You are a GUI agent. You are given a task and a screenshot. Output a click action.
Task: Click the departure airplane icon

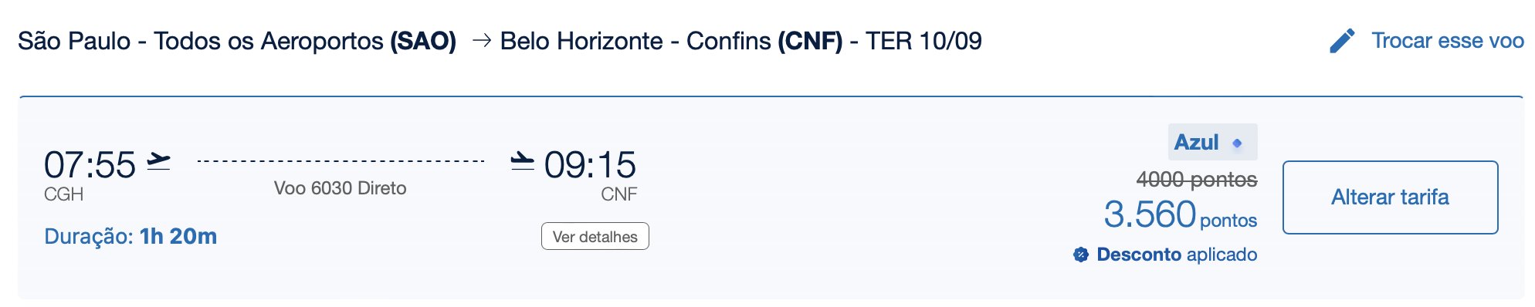pyautogui.click(x=158, y=162)
